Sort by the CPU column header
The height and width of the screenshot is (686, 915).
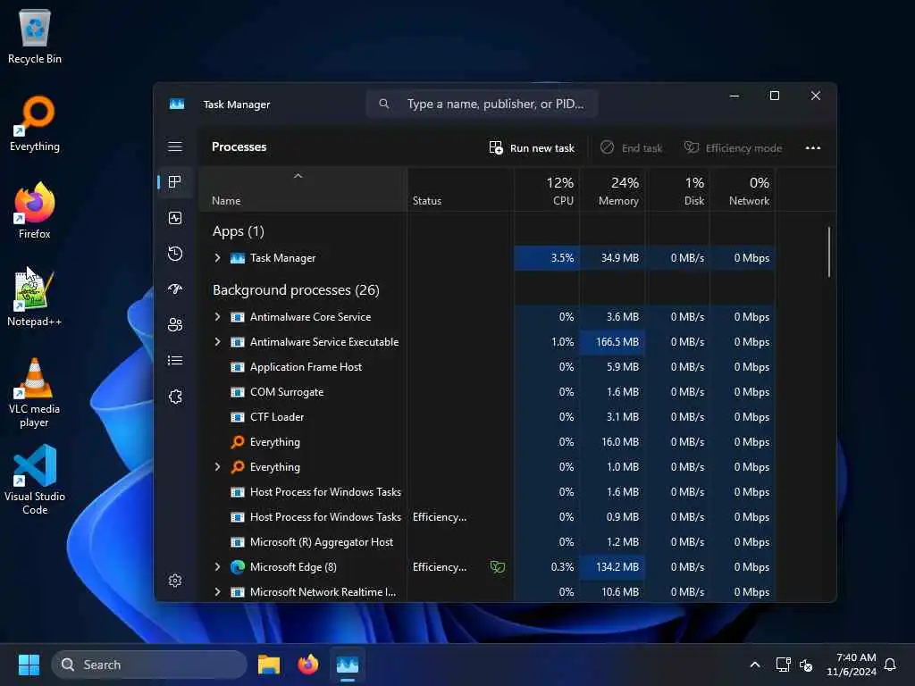tap(548, 190)
